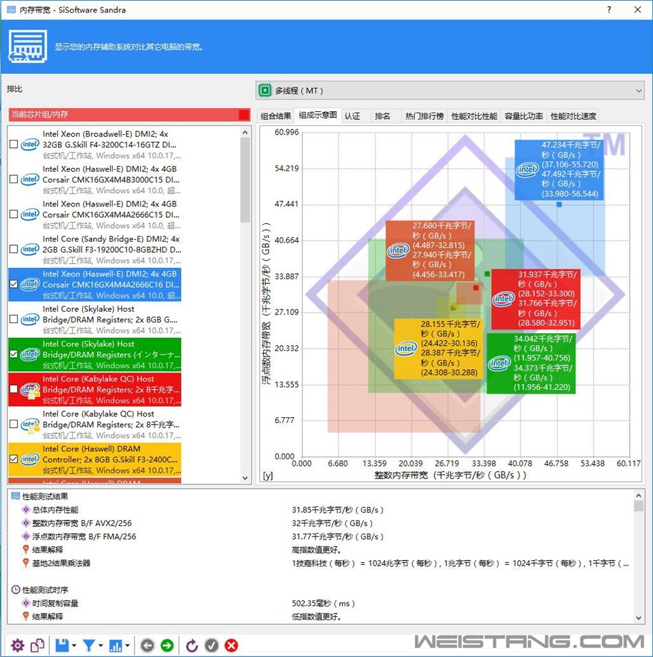This screenshot has height=657, width=653.
Task: Click Intel logo of red Kabylake QC entry
Action: [30, 390]
